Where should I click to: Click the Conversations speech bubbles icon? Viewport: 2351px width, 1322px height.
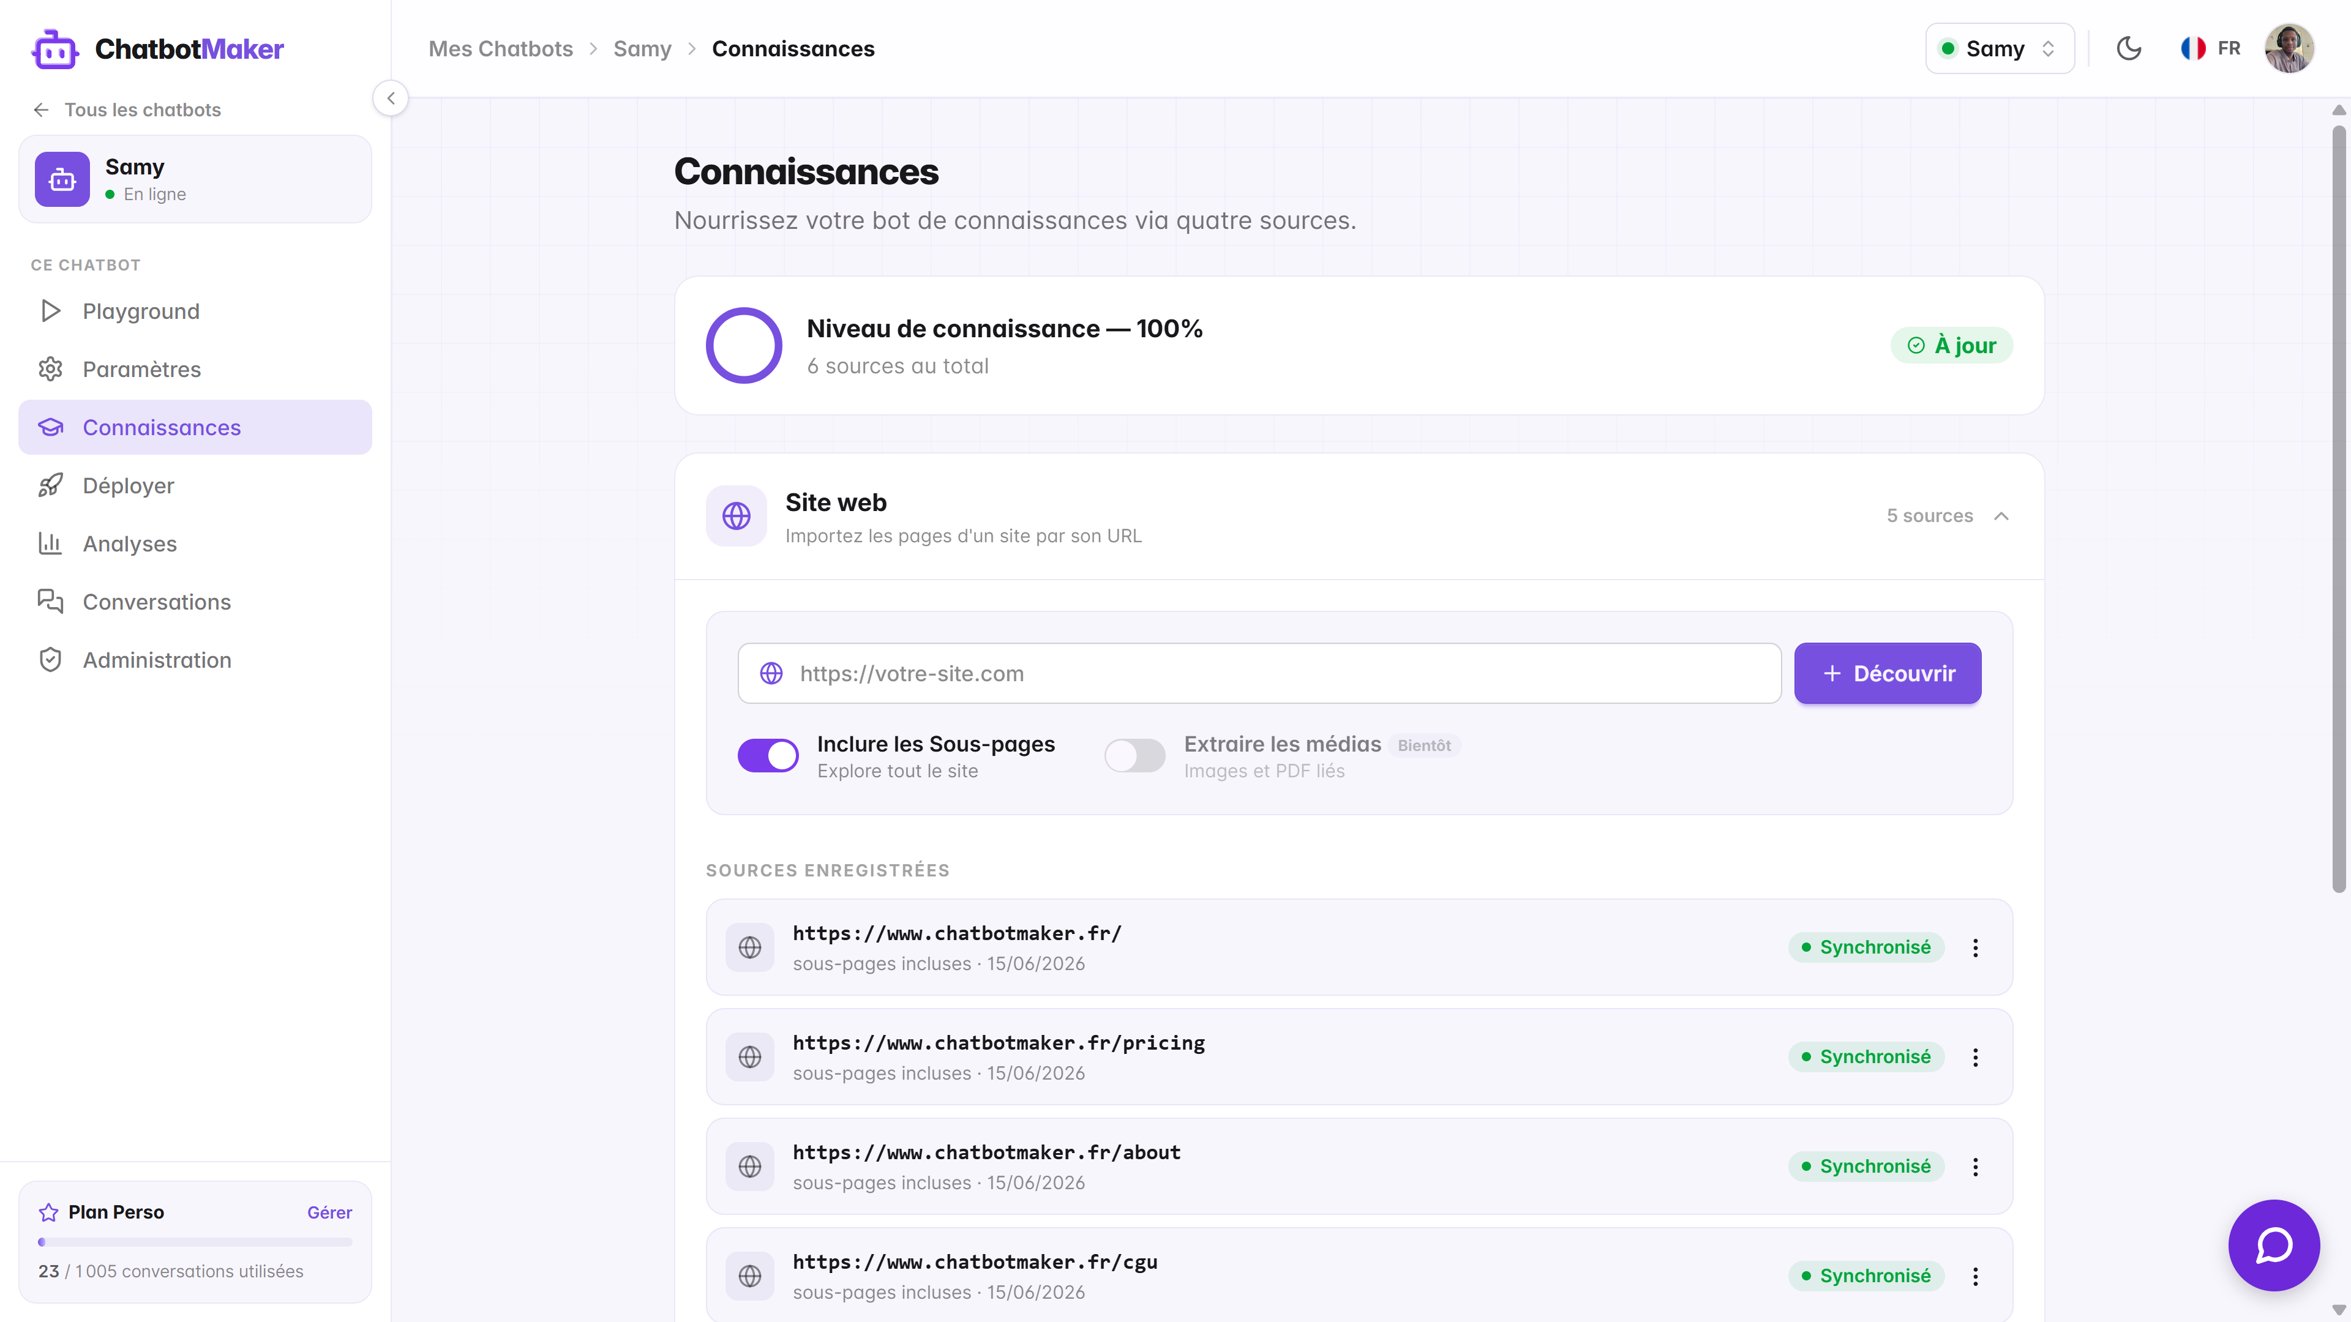coord(50,601)
